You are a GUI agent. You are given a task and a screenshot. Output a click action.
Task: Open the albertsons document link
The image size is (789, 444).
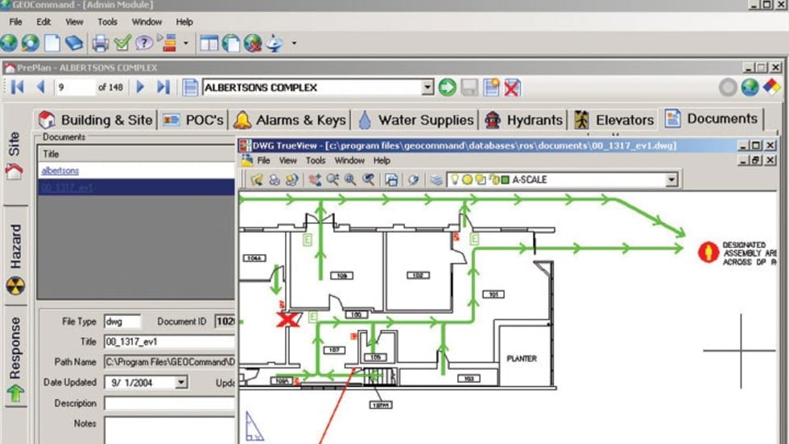60,171
